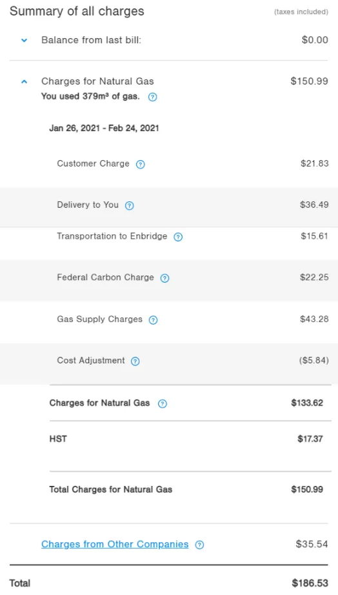Click help icon next to Customer Charge
Screen dimensions: 338x595
point(141,165)
